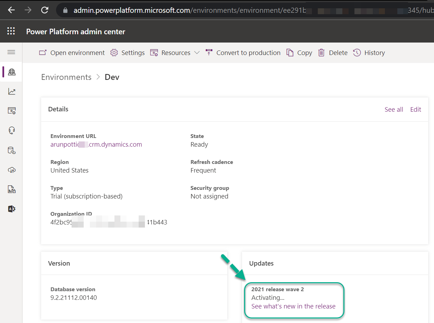Open See what's new in the release
This screenshot has height=323, width=434.
[x=293, y=306]
